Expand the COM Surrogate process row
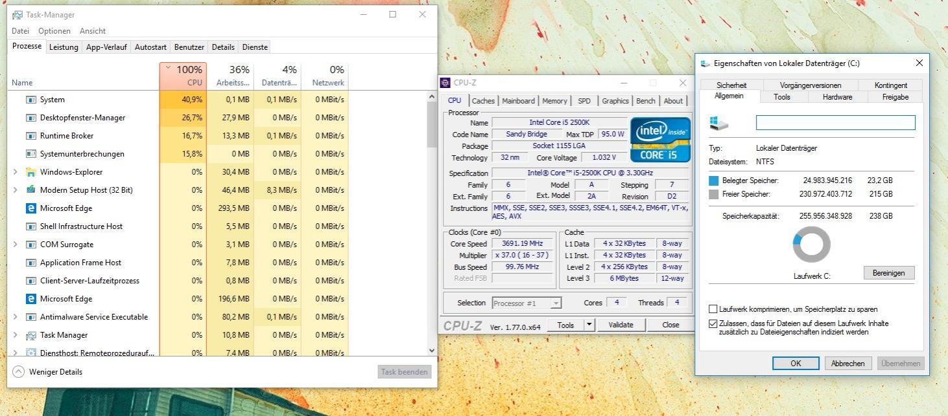 tap(16, 245)
